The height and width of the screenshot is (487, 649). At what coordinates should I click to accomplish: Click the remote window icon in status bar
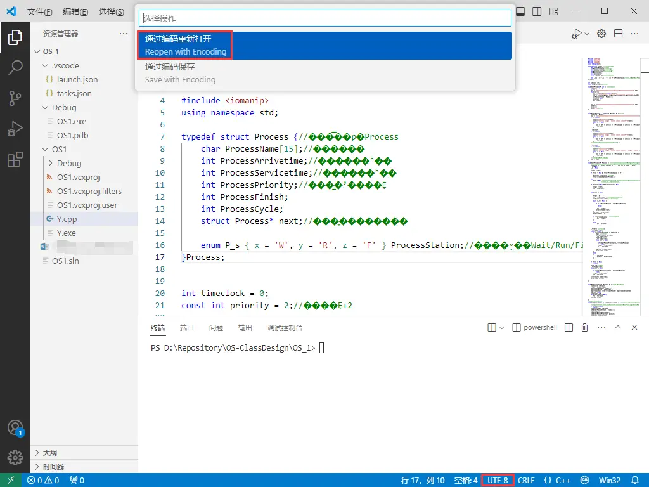[x=11, y=480]
